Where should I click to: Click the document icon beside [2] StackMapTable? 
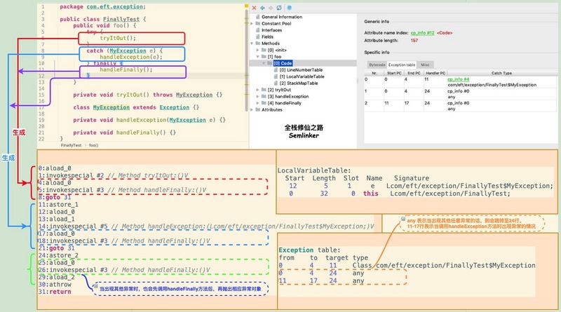click(x=276, y=83)
